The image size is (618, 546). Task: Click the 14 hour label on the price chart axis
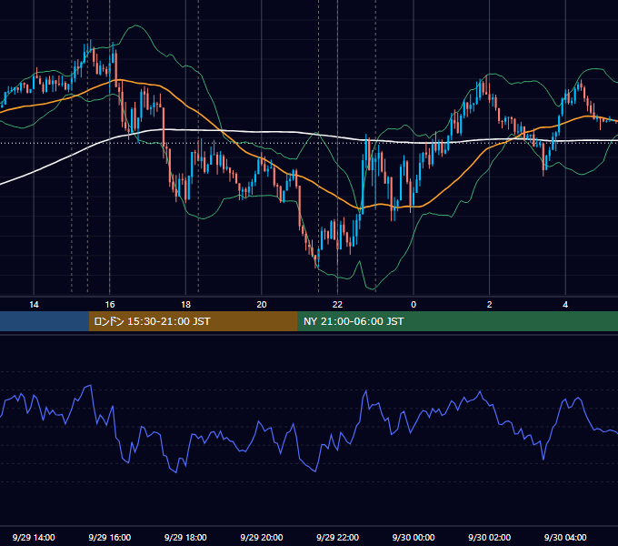(34, 305)
